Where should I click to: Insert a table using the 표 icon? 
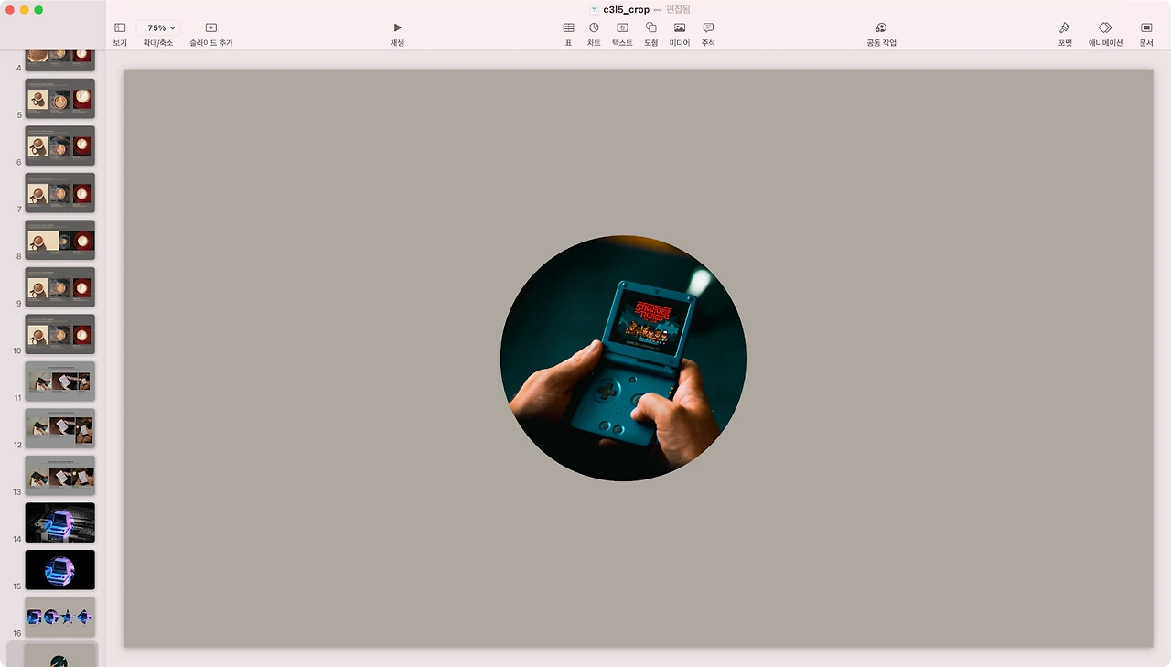(x=568, y=28)
